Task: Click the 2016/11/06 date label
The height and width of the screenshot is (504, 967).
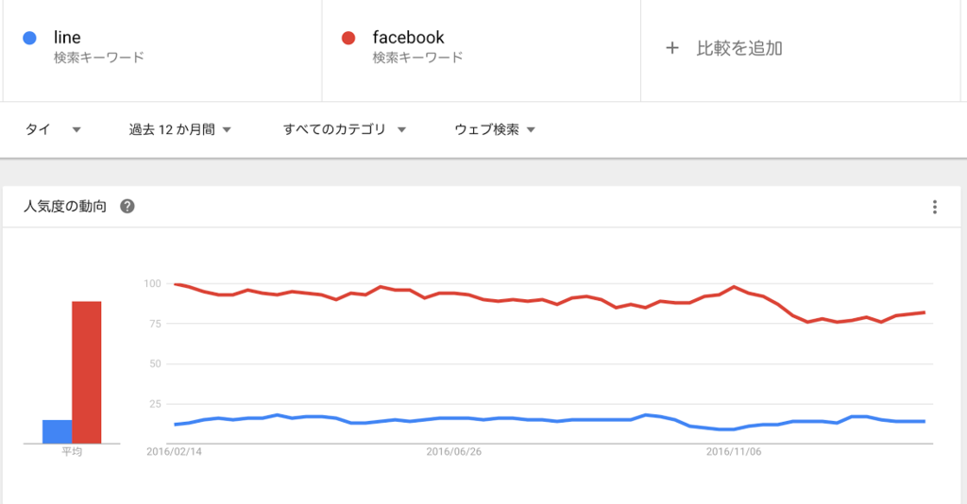Action: coord(733,452)
